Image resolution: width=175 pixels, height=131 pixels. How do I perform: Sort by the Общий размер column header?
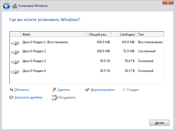click(x=99, y=34)
